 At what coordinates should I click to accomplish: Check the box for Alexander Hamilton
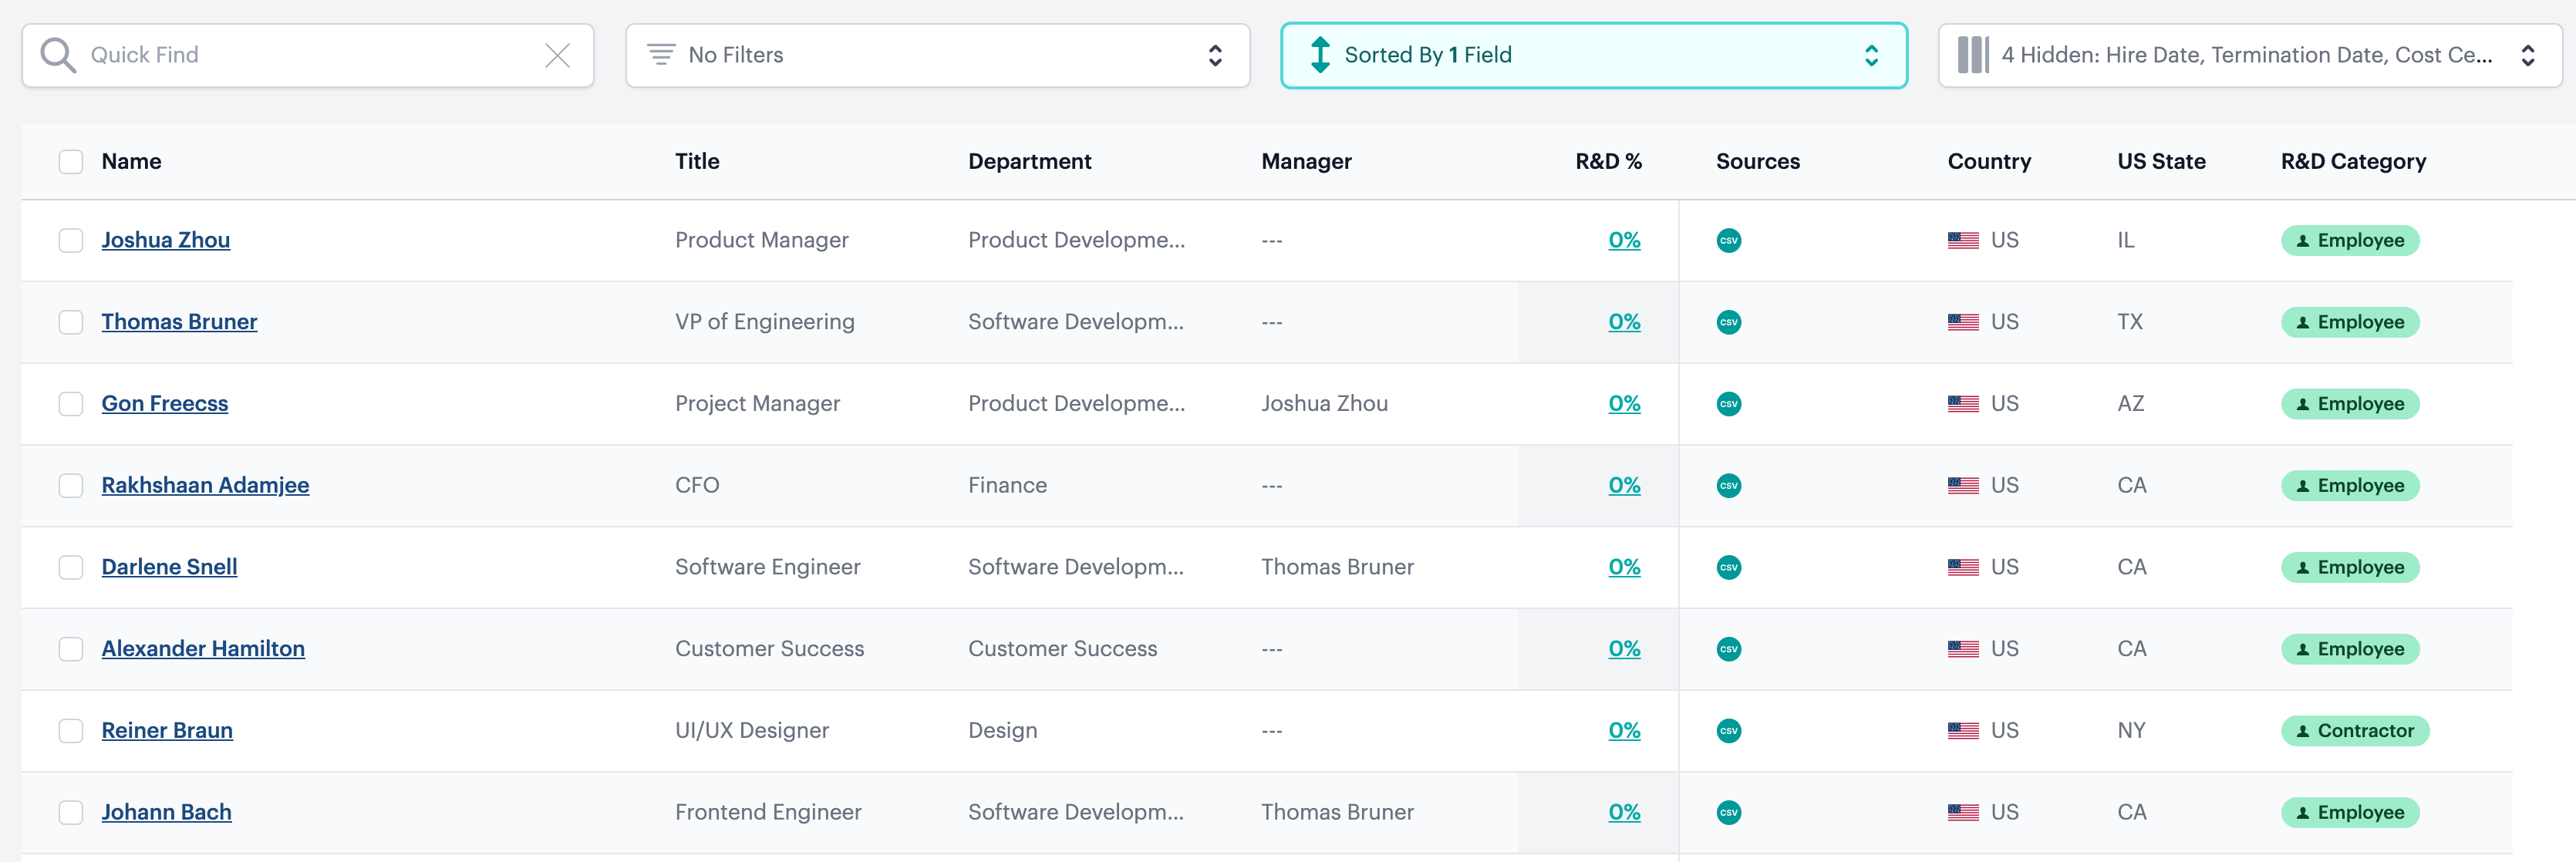pos(70,650)
